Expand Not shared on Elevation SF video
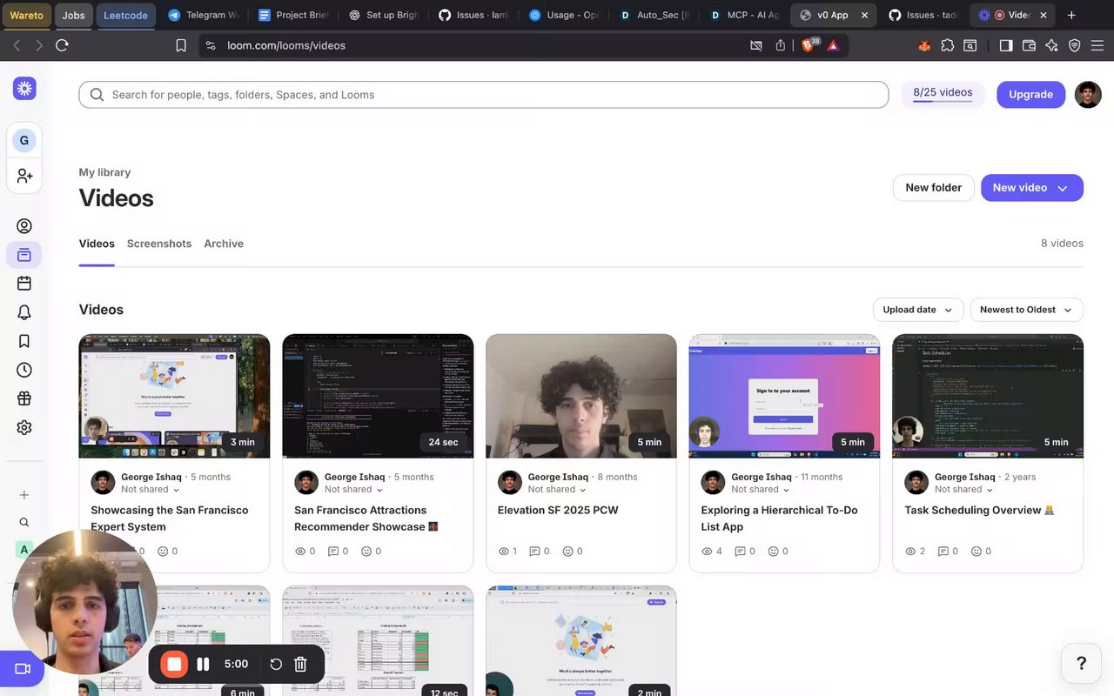 [x=557, y=490]
